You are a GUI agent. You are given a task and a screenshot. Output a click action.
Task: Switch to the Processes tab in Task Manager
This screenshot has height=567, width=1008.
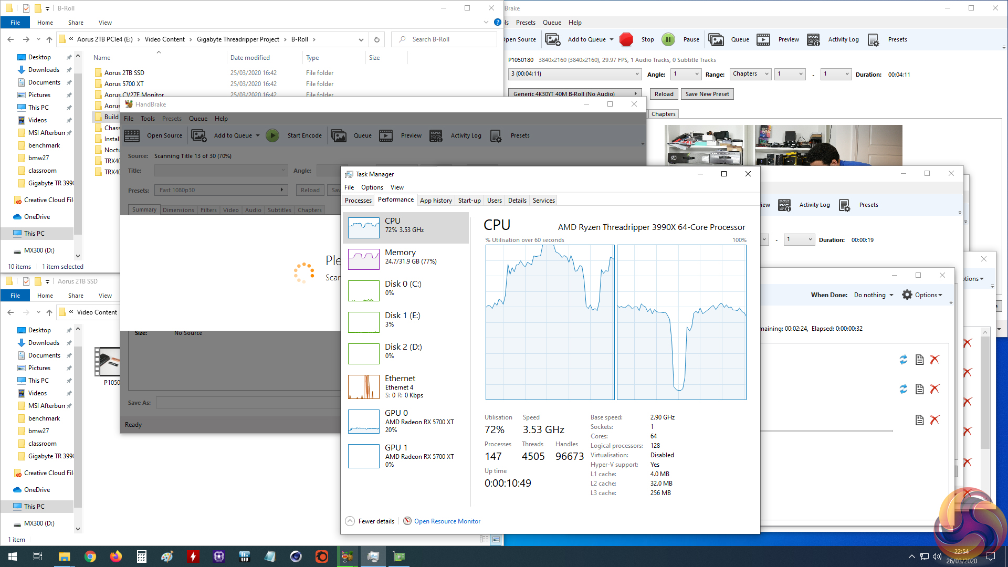click(358, 201)
